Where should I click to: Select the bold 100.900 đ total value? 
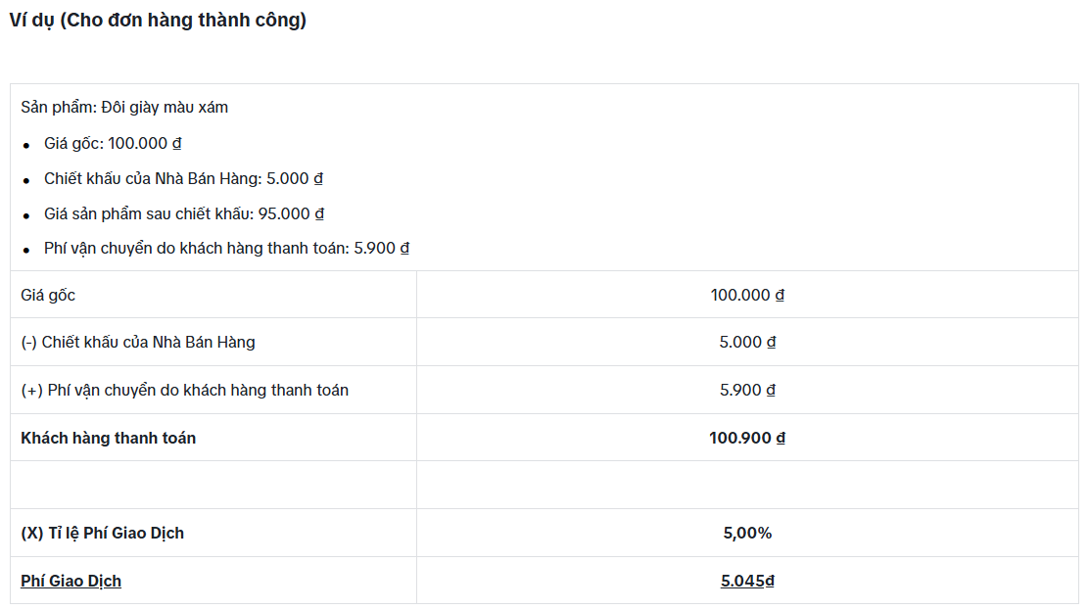coord(747,438)
